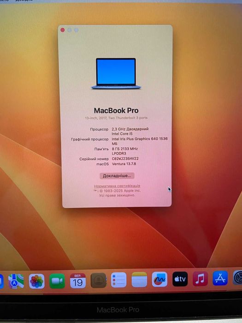Click the MacBook Pro laptop image
Image resolution: width=242 pixels, height=323 pixels.
click(x=116, y=73)
